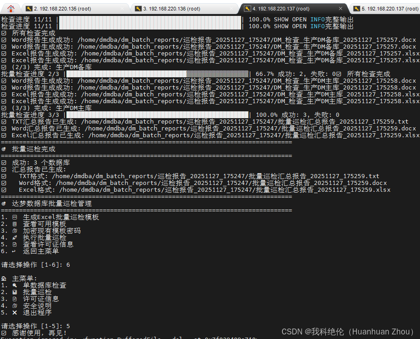The image size is (420, 339).
Task: Click menu option 查看许可证信息
Action: [48, 244]
